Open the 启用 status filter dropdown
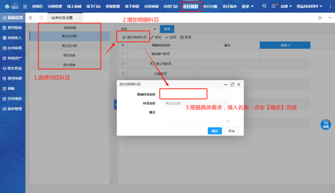335x193 pixels. tap(138, 29)
